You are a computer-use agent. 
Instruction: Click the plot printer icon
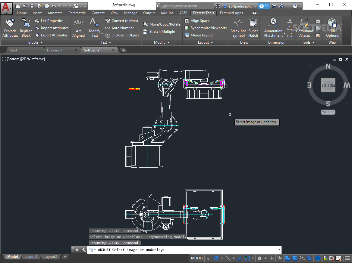tap(46, 6)
